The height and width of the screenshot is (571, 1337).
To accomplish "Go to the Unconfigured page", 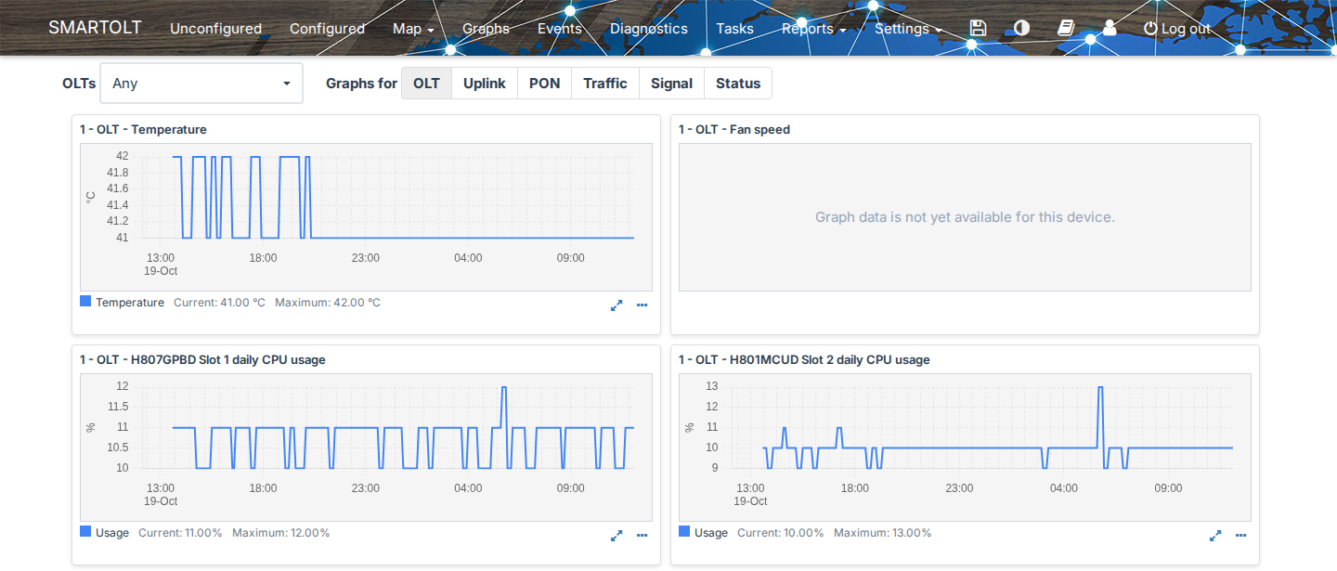I will (x=215, y=29).
